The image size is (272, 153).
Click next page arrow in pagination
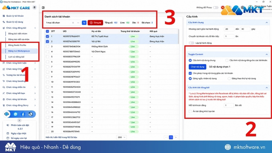coord(176,137)
